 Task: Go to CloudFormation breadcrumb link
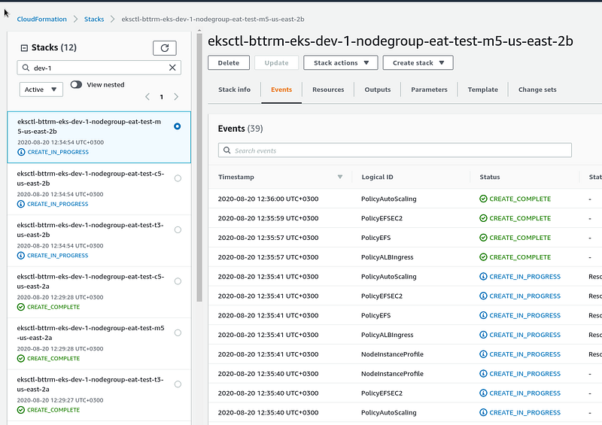tap(42, 19)
